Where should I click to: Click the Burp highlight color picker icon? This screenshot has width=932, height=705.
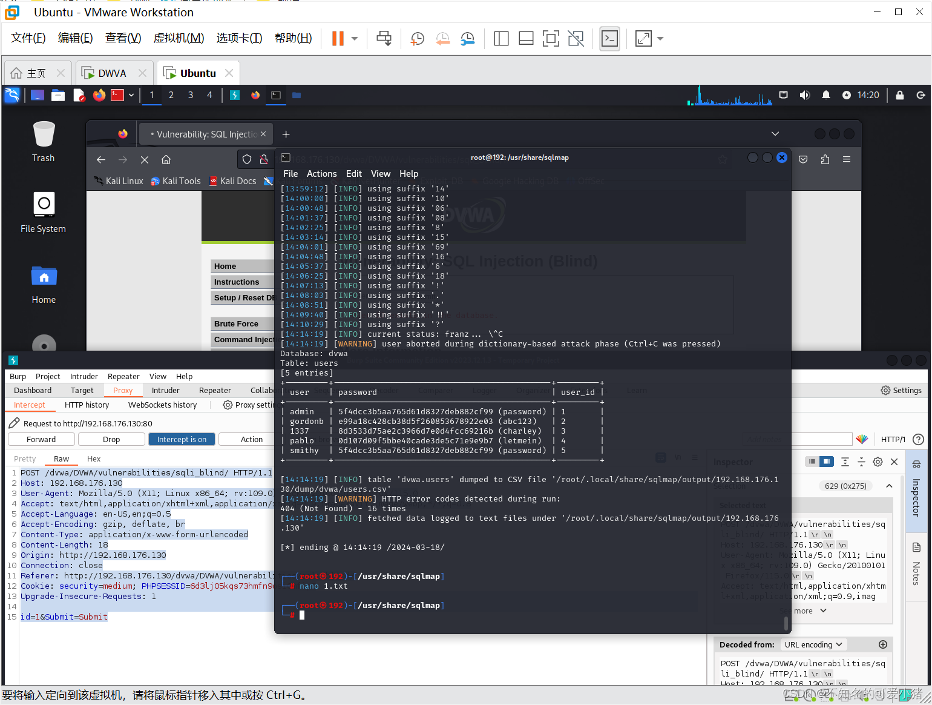(x=862, y=439)
